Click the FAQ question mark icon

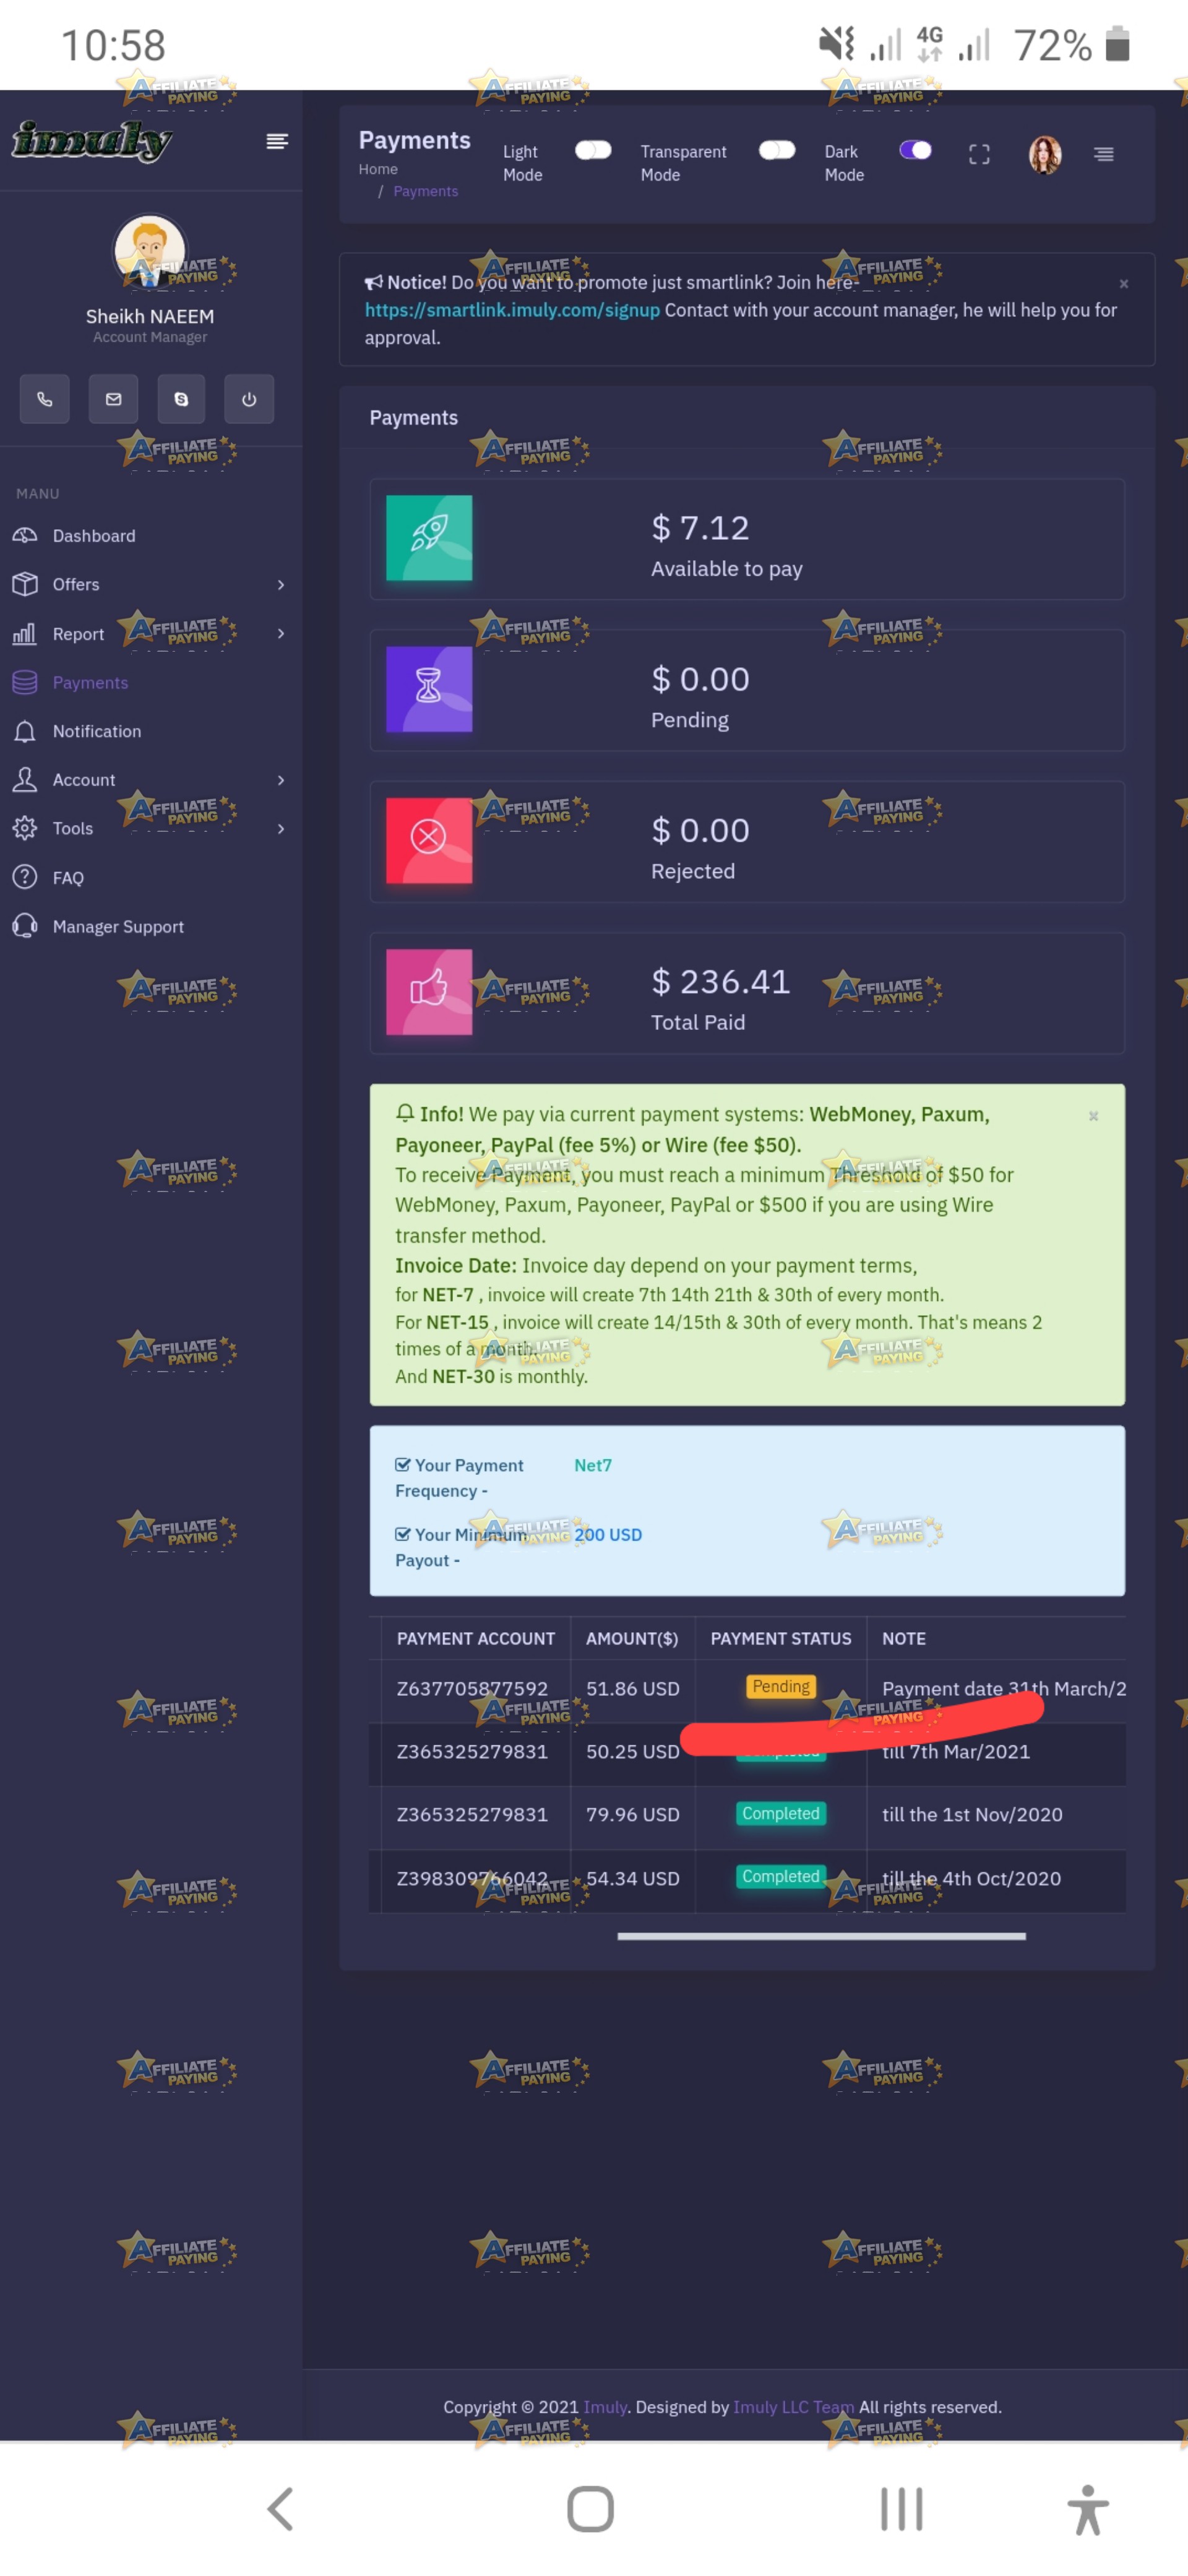pos(25,877)
